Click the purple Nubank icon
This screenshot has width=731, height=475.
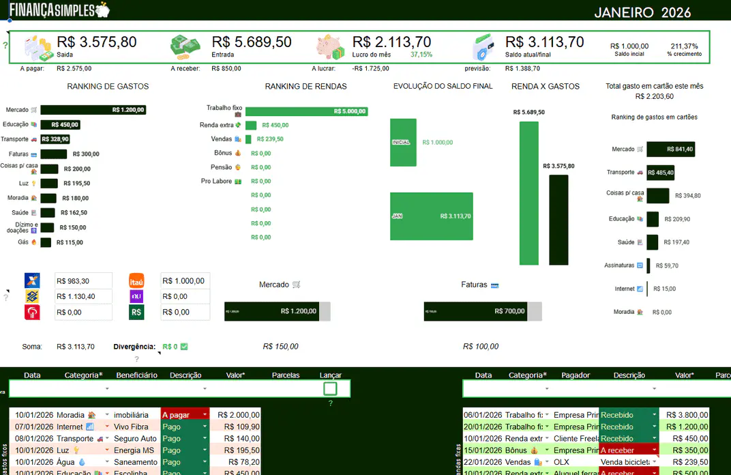137,296
